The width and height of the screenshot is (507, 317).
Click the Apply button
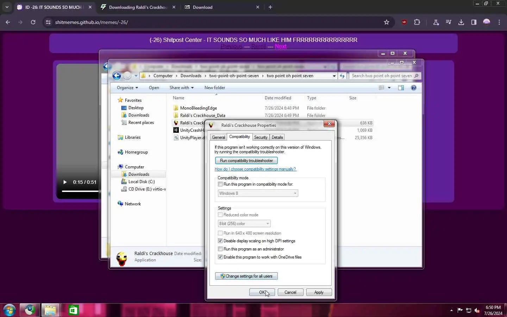319,292
